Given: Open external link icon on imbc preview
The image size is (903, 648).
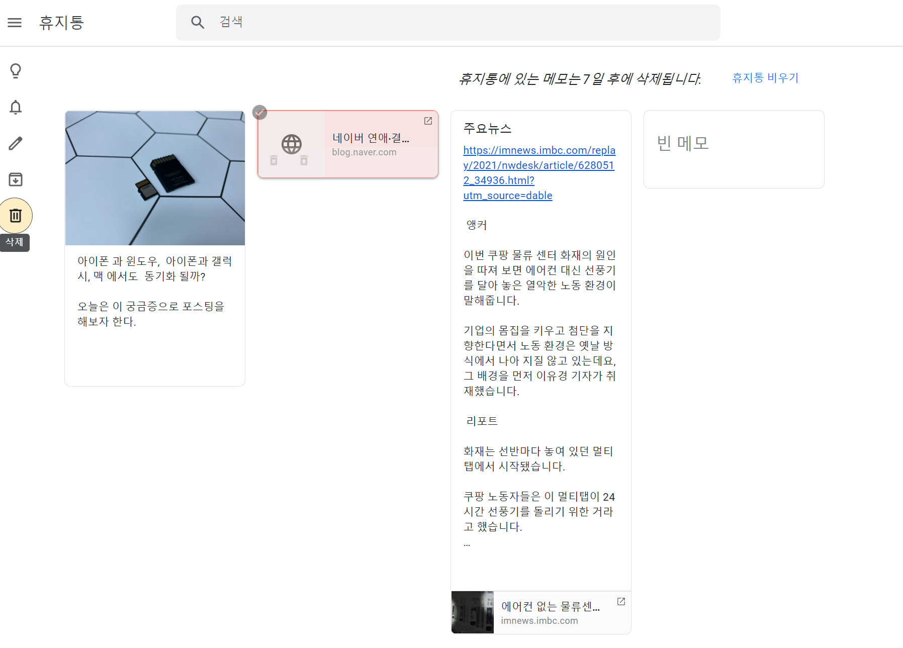Looking at the screenshot, I should [x=621, y=601].
